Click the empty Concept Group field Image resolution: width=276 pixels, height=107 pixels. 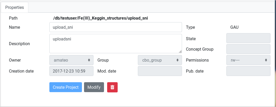click(248, 49)
